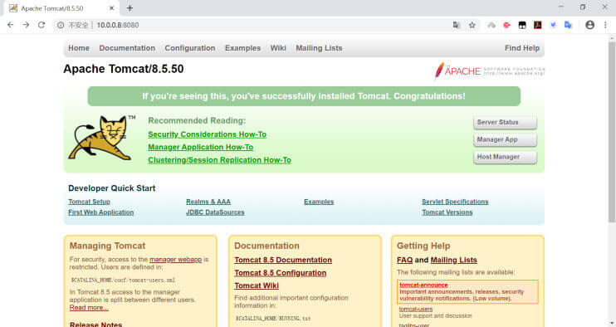
Task: Follow the JDBC DataSources link
Action: pyautogui.click(x=215, y=212)
